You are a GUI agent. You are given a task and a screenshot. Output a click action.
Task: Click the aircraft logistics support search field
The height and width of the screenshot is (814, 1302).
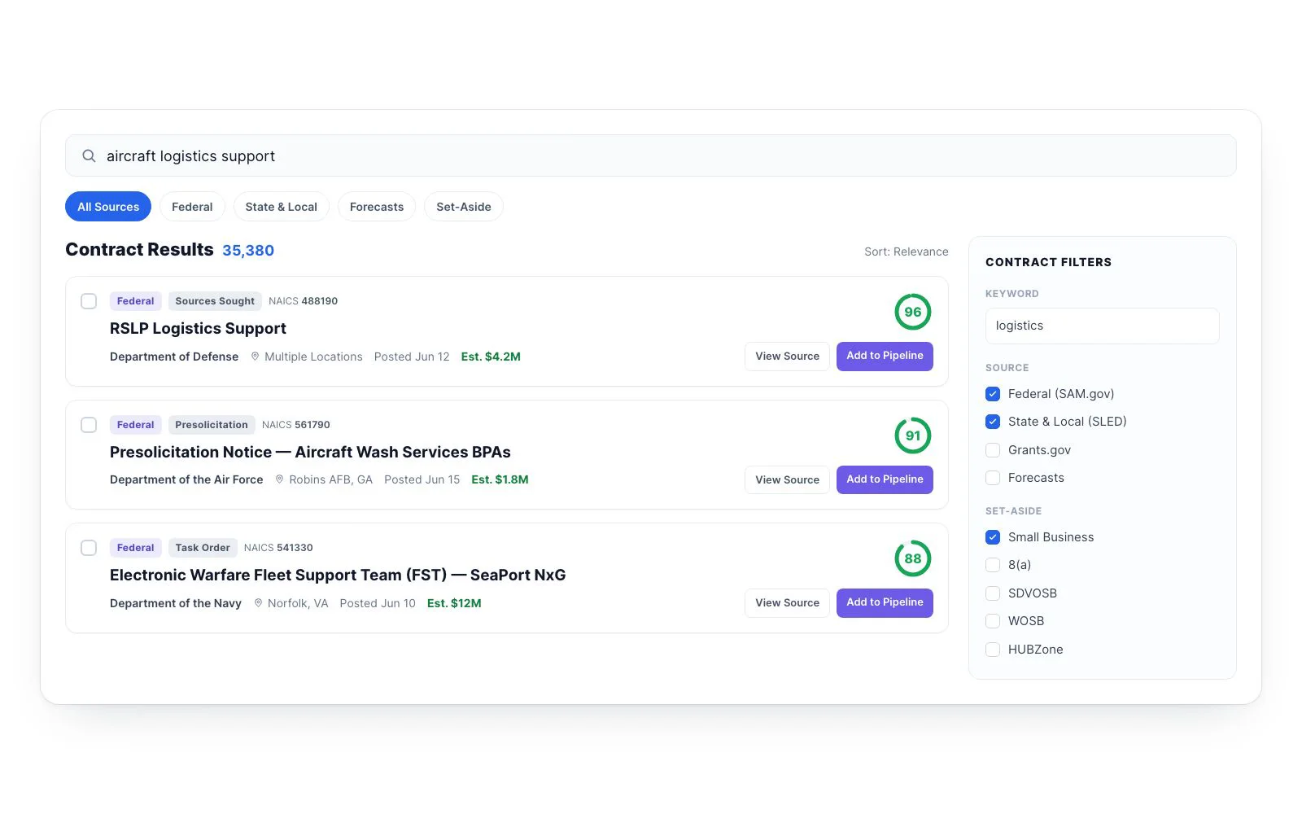pos(651,155)
